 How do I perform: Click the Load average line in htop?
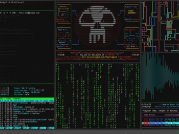coord(29,90)
